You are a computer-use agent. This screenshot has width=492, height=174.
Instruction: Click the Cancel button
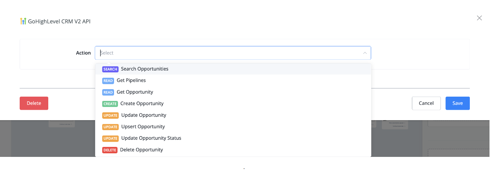tap(426, 103)
